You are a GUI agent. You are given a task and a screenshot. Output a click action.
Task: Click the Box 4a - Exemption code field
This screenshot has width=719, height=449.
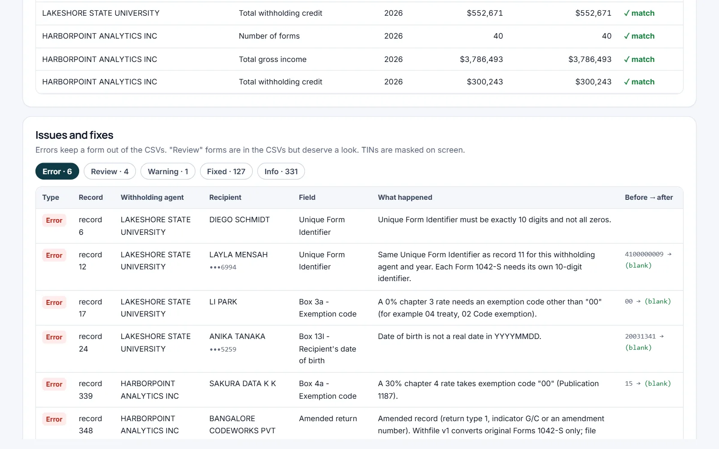coord(328,390)
